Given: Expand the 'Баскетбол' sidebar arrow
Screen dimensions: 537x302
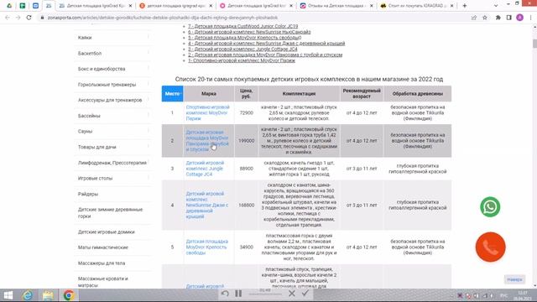Looking at the screenshot, I should pyautogui.click(x=149, y=53).
